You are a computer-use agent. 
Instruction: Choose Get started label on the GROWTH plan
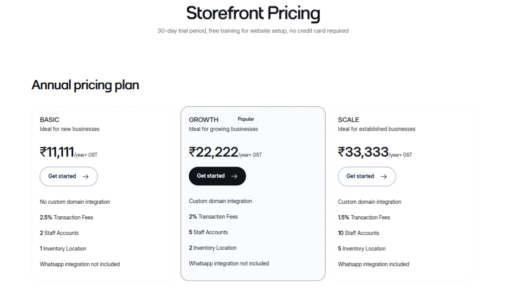coord(211,176)
